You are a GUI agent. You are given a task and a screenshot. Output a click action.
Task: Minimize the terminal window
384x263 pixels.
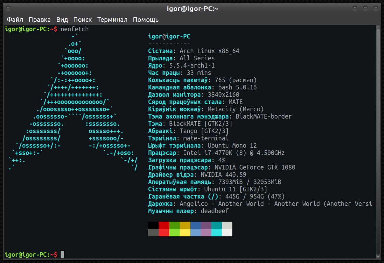(355, 8)
